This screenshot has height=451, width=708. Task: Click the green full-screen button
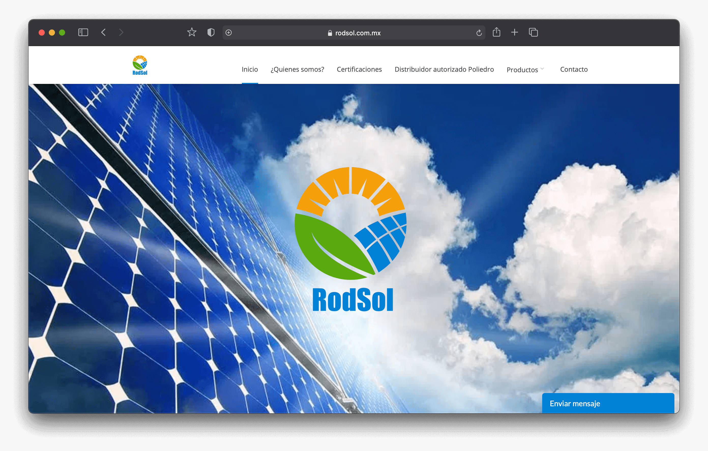point(62,33)
